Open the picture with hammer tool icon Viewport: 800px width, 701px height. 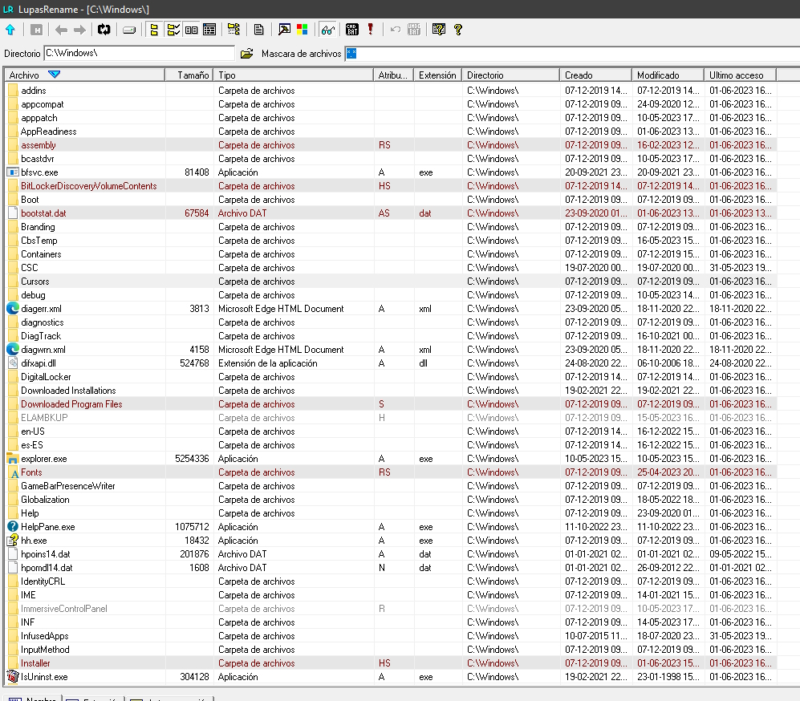click(284, 30)
